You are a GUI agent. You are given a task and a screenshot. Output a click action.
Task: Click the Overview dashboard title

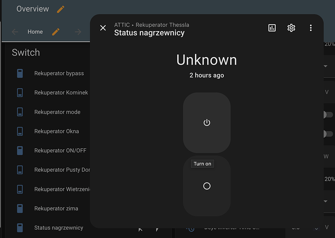pos(33,9)
